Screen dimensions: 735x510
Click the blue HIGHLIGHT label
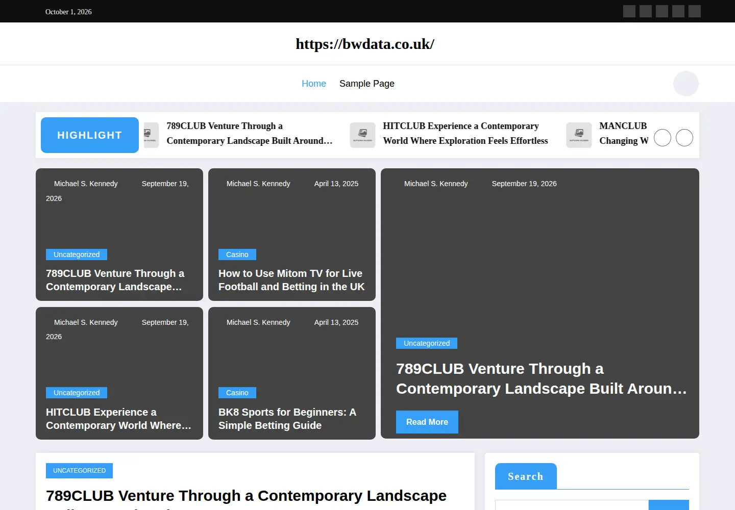(90, 135)
